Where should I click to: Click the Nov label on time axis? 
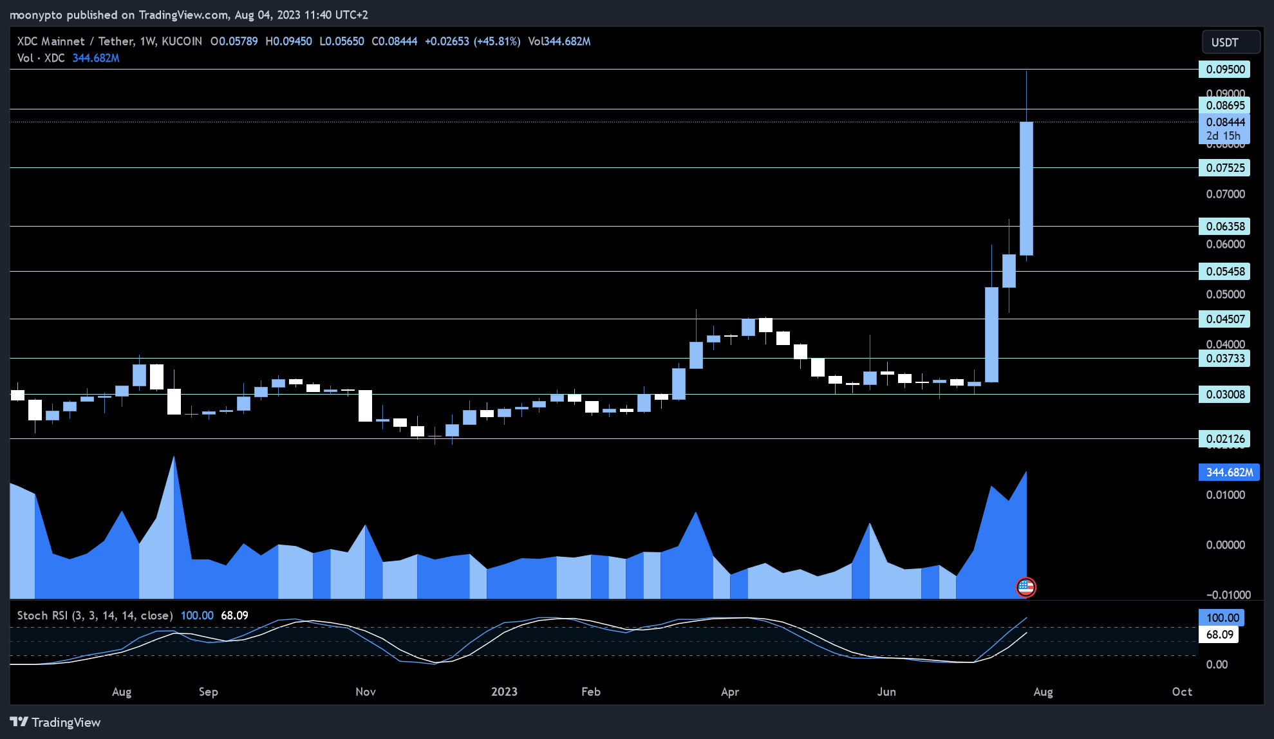[x=366, y=692]
